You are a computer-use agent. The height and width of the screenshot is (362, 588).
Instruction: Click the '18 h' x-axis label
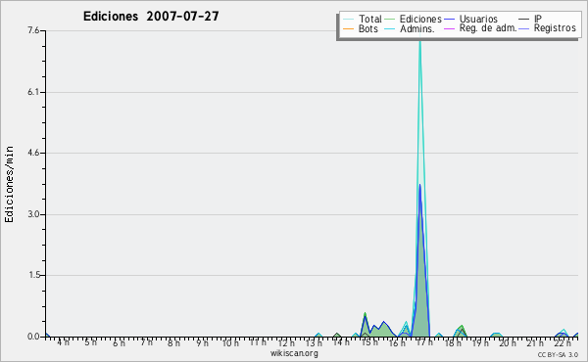point(453,342)
